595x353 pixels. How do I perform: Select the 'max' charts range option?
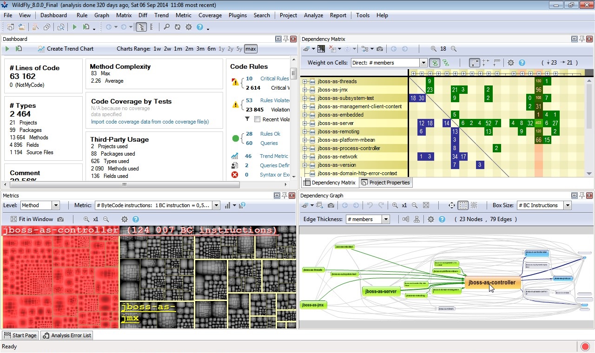(x=250, y=49)
